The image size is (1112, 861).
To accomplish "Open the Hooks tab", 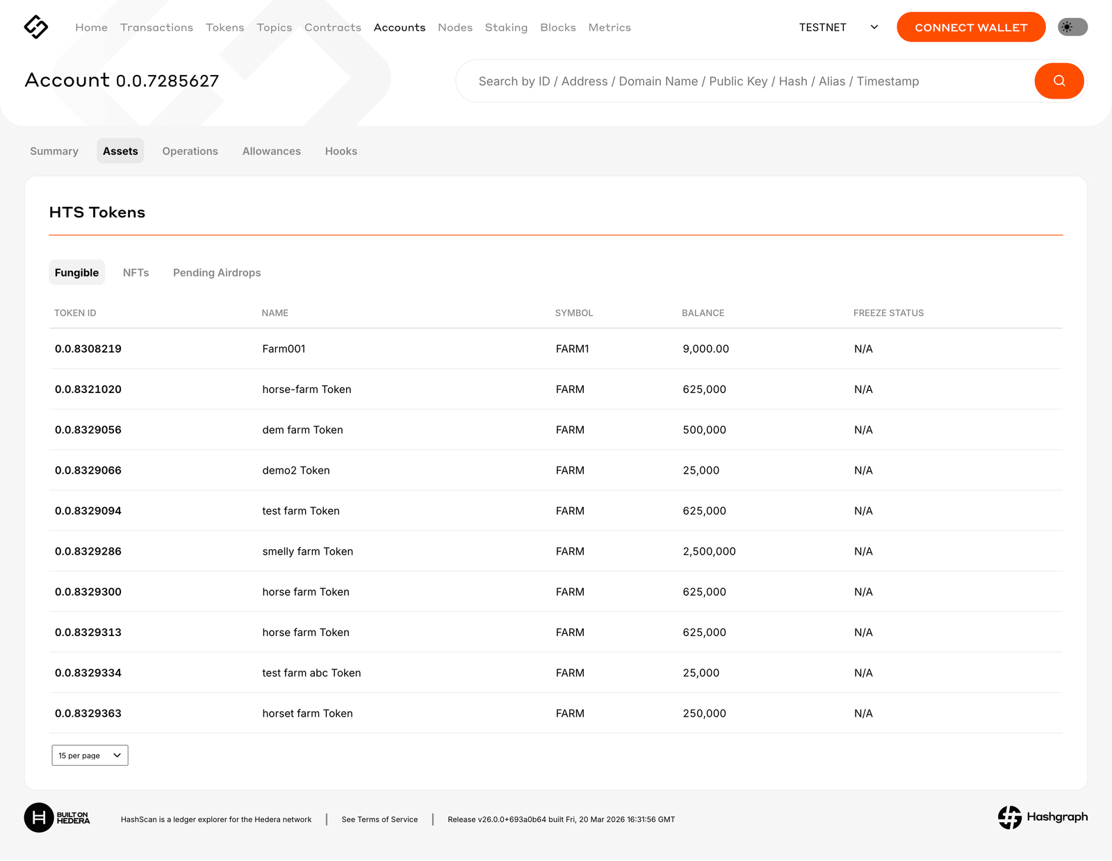I will click(x=341, y=151).
